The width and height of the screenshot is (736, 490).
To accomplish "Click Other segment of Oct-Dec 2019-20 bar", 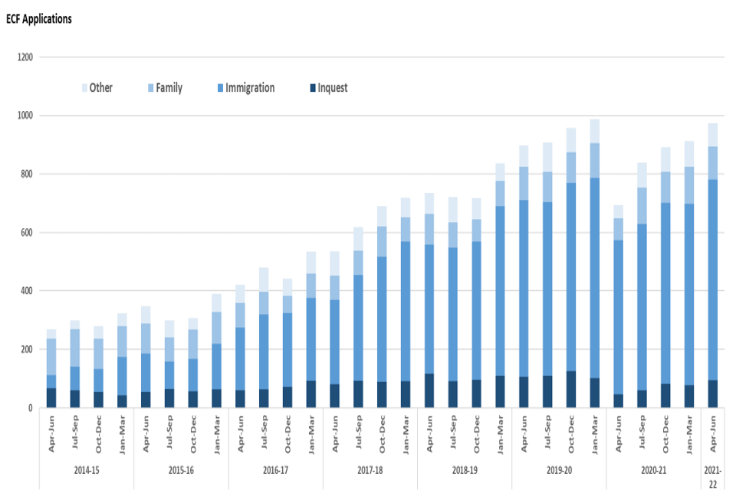I will point(571,140).
